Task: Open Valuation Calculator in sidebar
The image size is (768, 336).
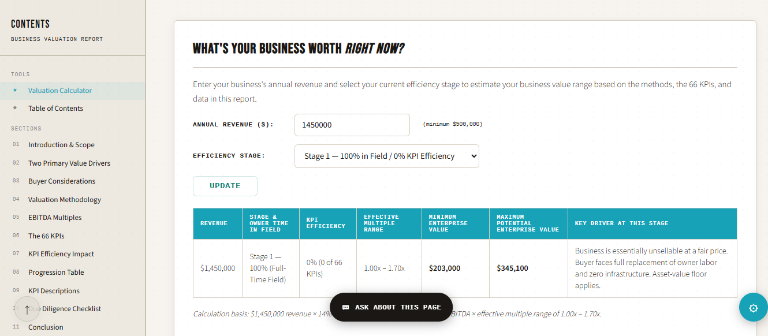Action: pyautogui.click(x=60, y=91)
